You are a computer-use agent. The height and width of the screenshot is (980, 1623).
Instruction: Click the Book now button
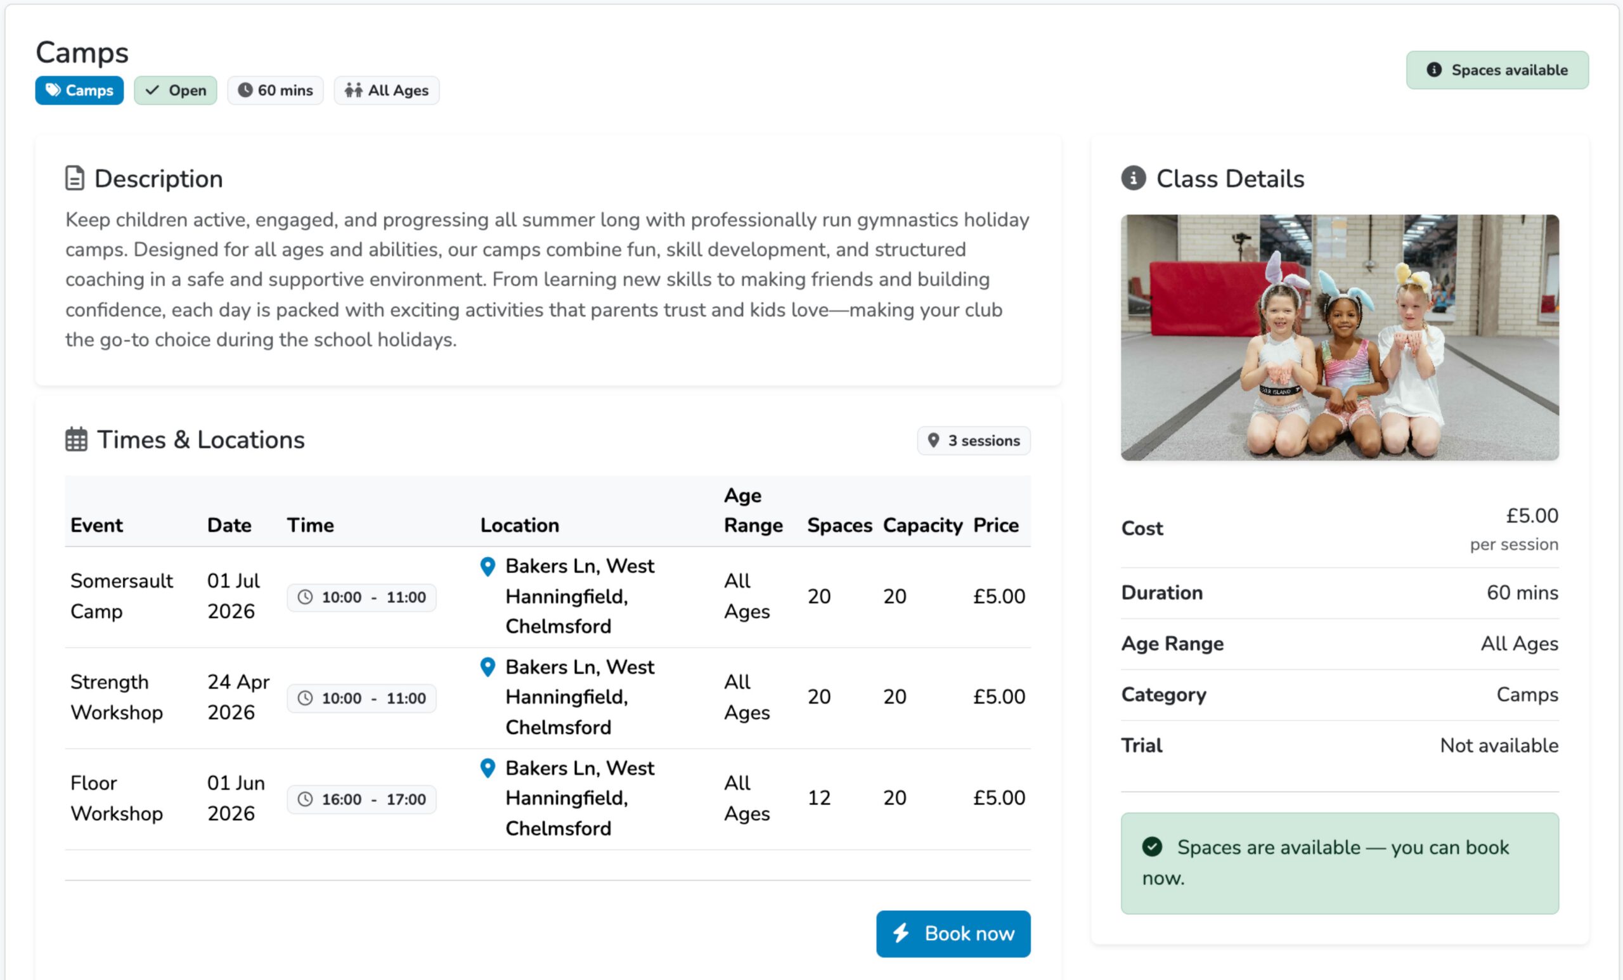(952, 933)
